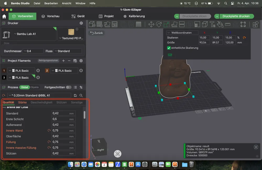Select Global process scope
The height and width of the screenshot is (170, 262).
[x=24, y=87]
